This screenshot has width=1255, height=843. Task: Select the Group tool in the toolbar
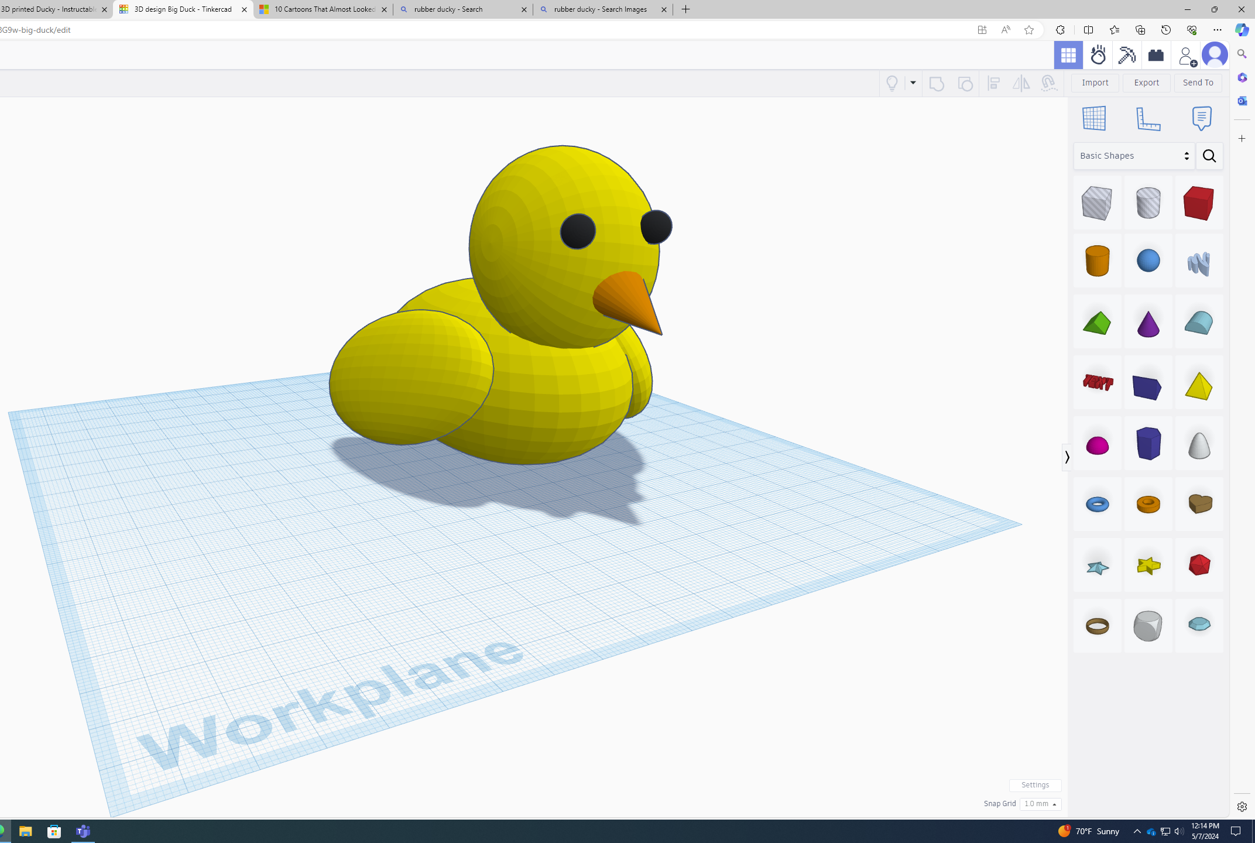[x=935, y=83]
